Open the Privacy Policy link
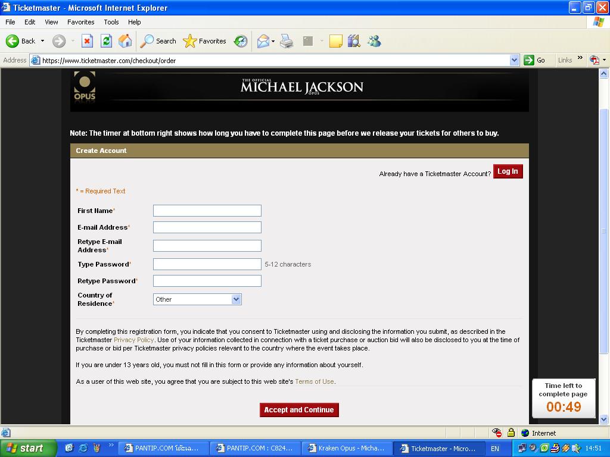Screen dimensions: 610x457 [134, 340]
